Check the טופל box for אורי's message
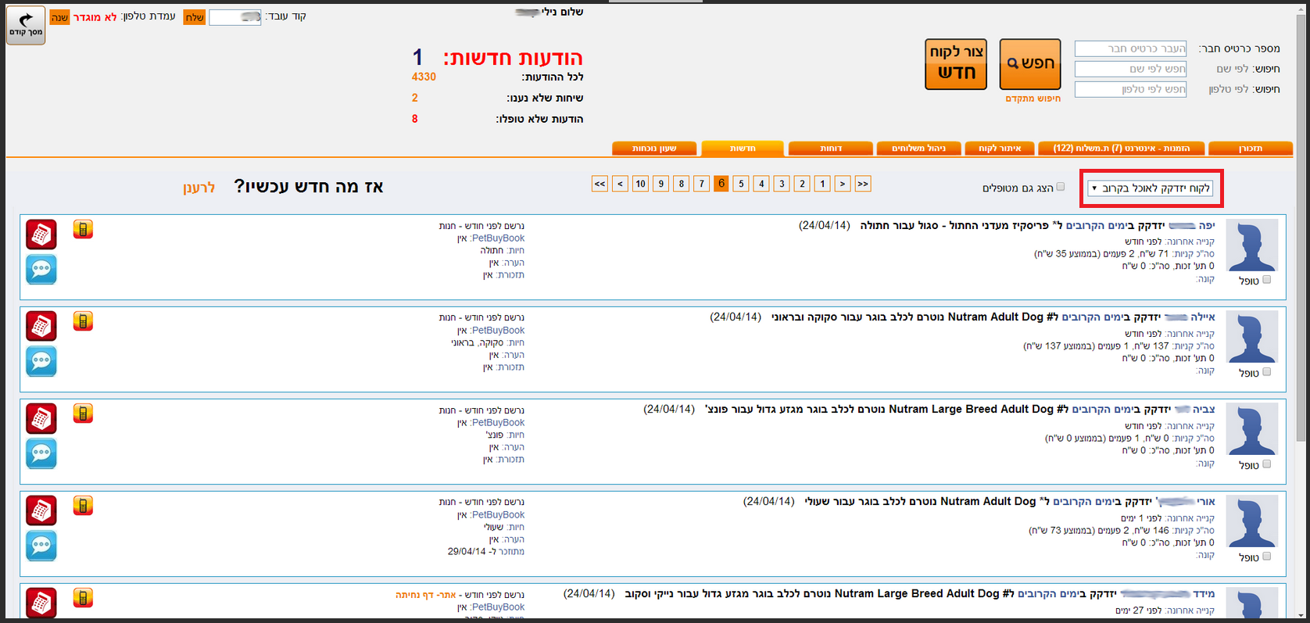Image resolution: width=1310 pixels, height=623 pixels. pos(1267,557)
